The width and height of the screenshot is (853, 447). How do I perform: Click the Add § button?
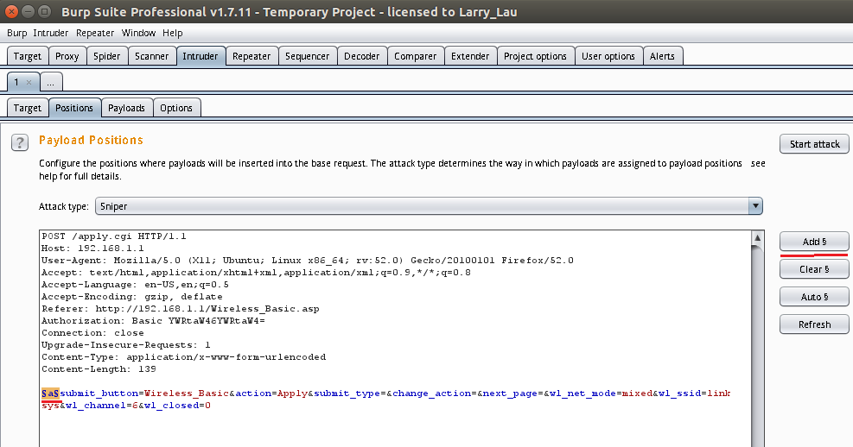tap(814, 242)
